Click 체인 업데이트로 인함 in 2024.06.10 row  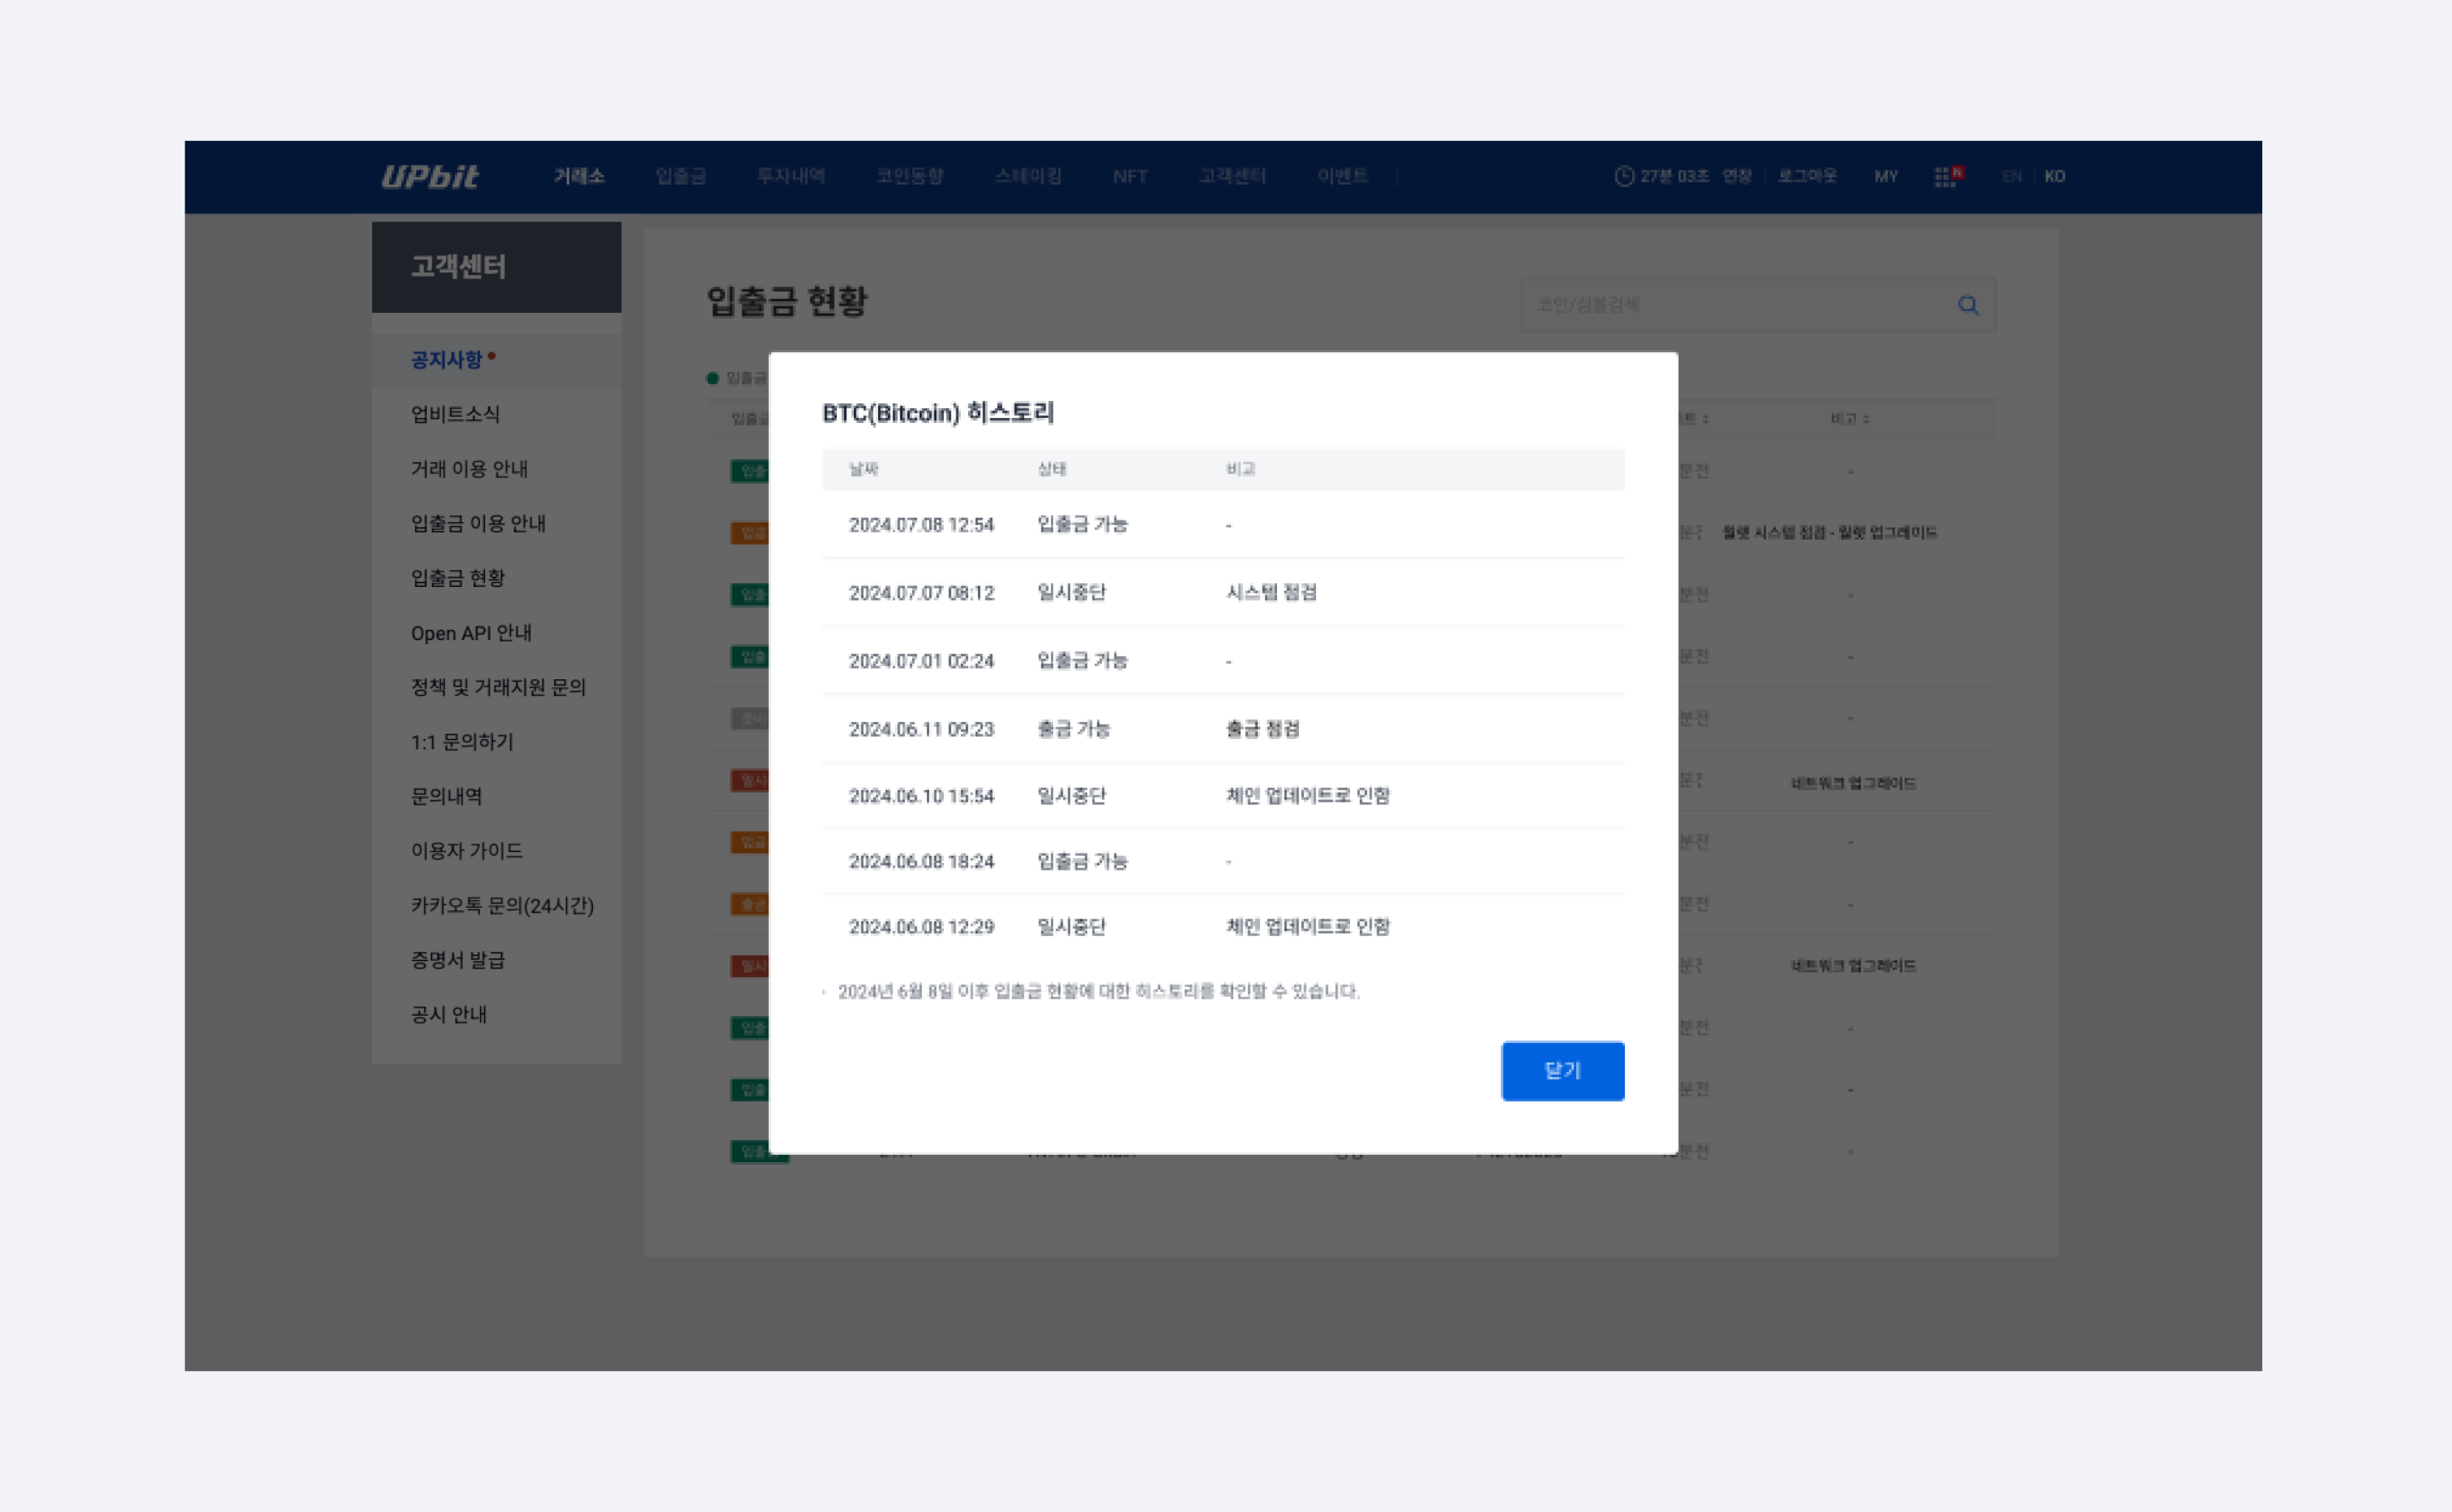click(x=1307, y=795)
